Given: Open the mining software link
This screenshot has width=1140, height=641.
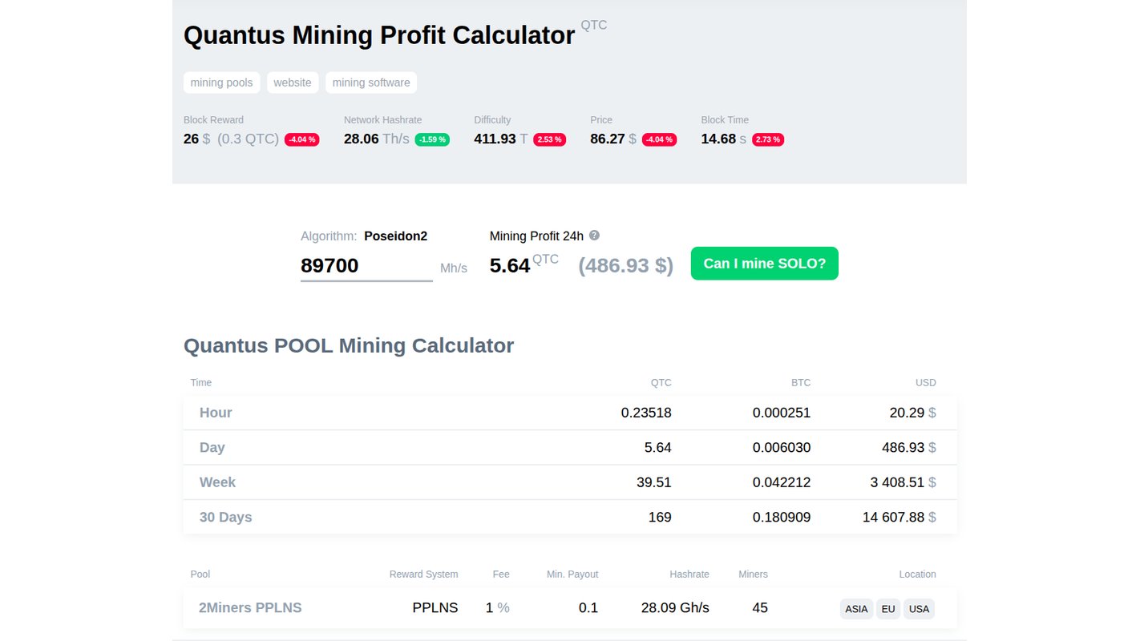Looking at the screenshot, I should (x=371, y=83).
